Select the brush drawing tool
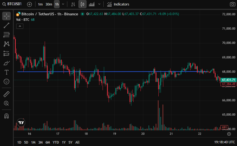Viewport: 237px width, 146px height. tap(7, 63)
